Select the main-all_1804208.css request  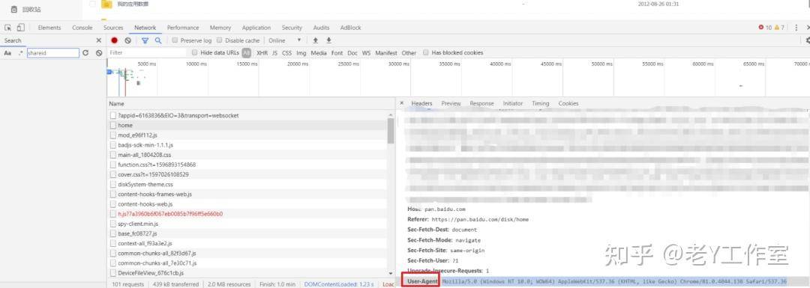[x=247, y=155]
